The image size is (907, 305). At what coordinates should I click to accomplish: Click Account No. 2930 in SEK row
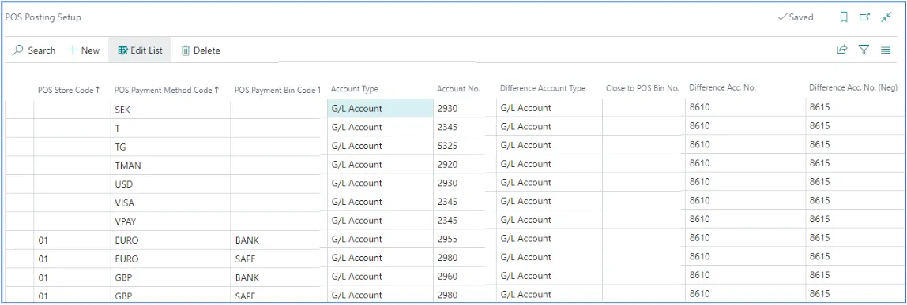tap(465, 108)
